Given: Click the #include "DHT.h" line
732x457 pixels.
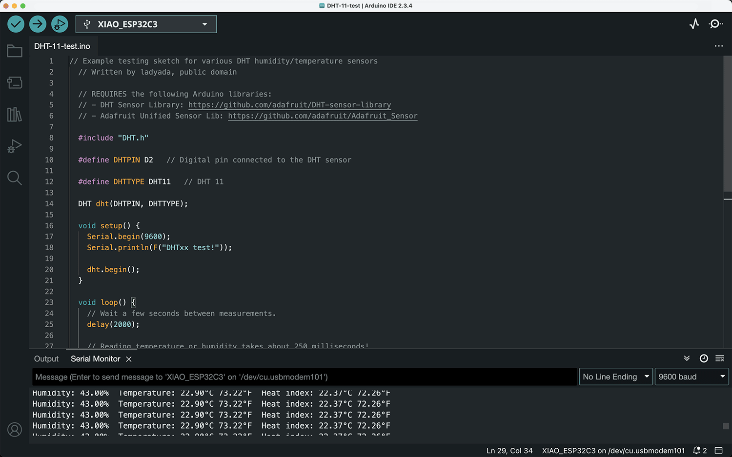Looking at the screenshot, I should [x=113, y=138].
